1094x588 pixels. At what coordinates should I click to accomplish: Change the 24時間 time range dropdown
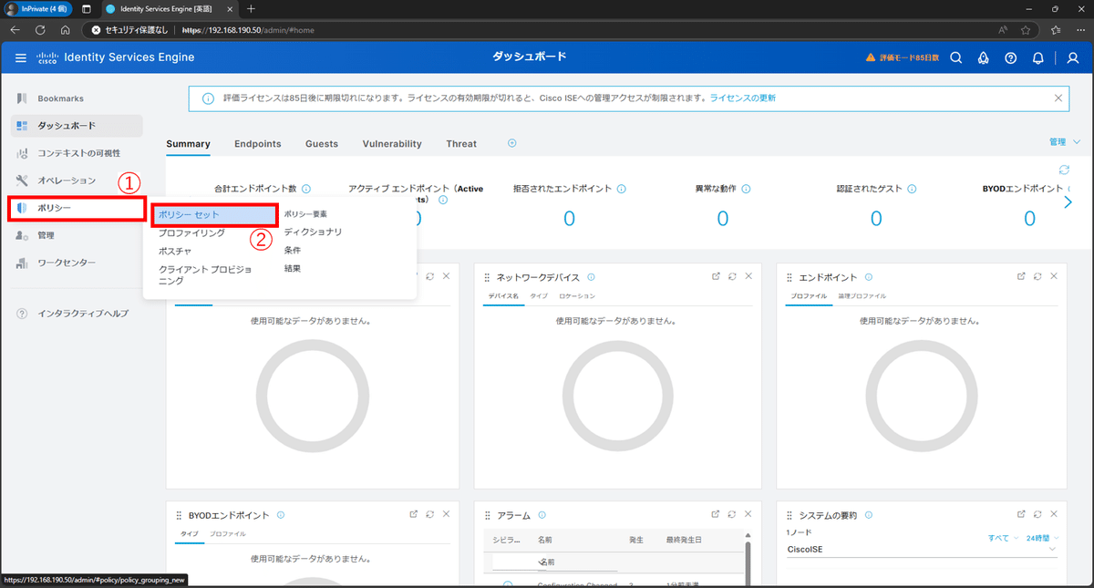1040,537
